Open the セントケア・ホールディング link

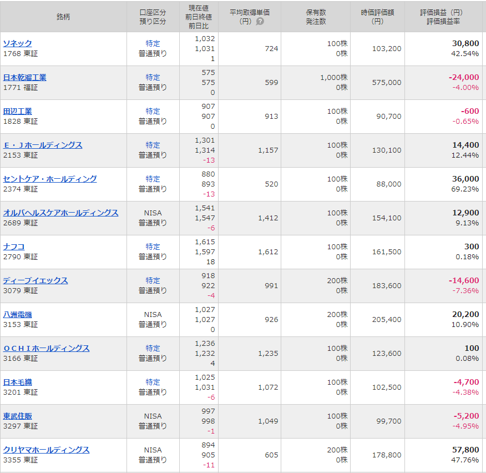pos(50,179)
